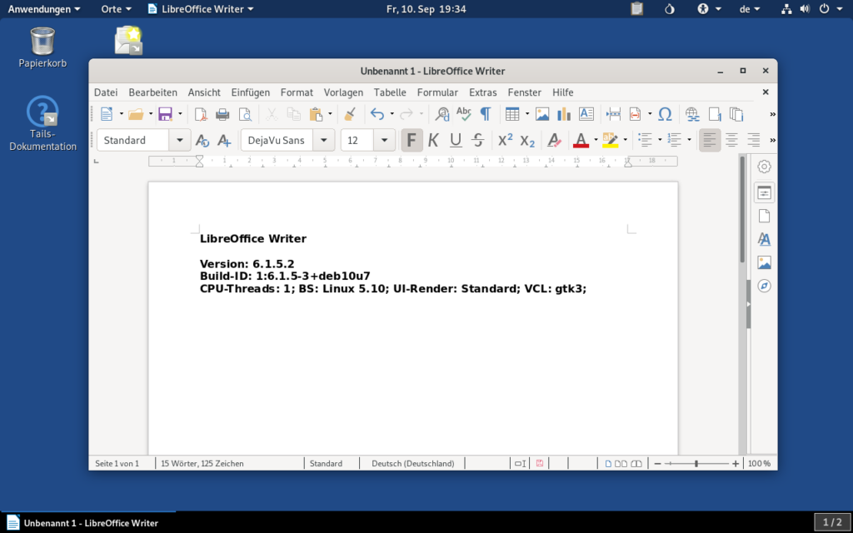Open sidebar settings with the gear icon
Image resolution: width=853 pixels, height=533 pixels.
point(765,167)
